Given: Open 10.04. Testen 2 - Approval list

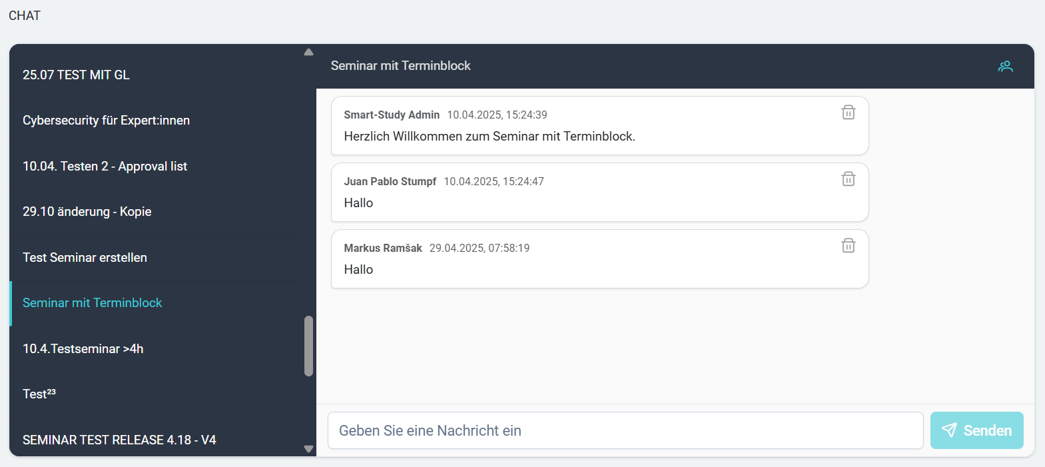Looking at the screenshot, I should tap(157, 166).
